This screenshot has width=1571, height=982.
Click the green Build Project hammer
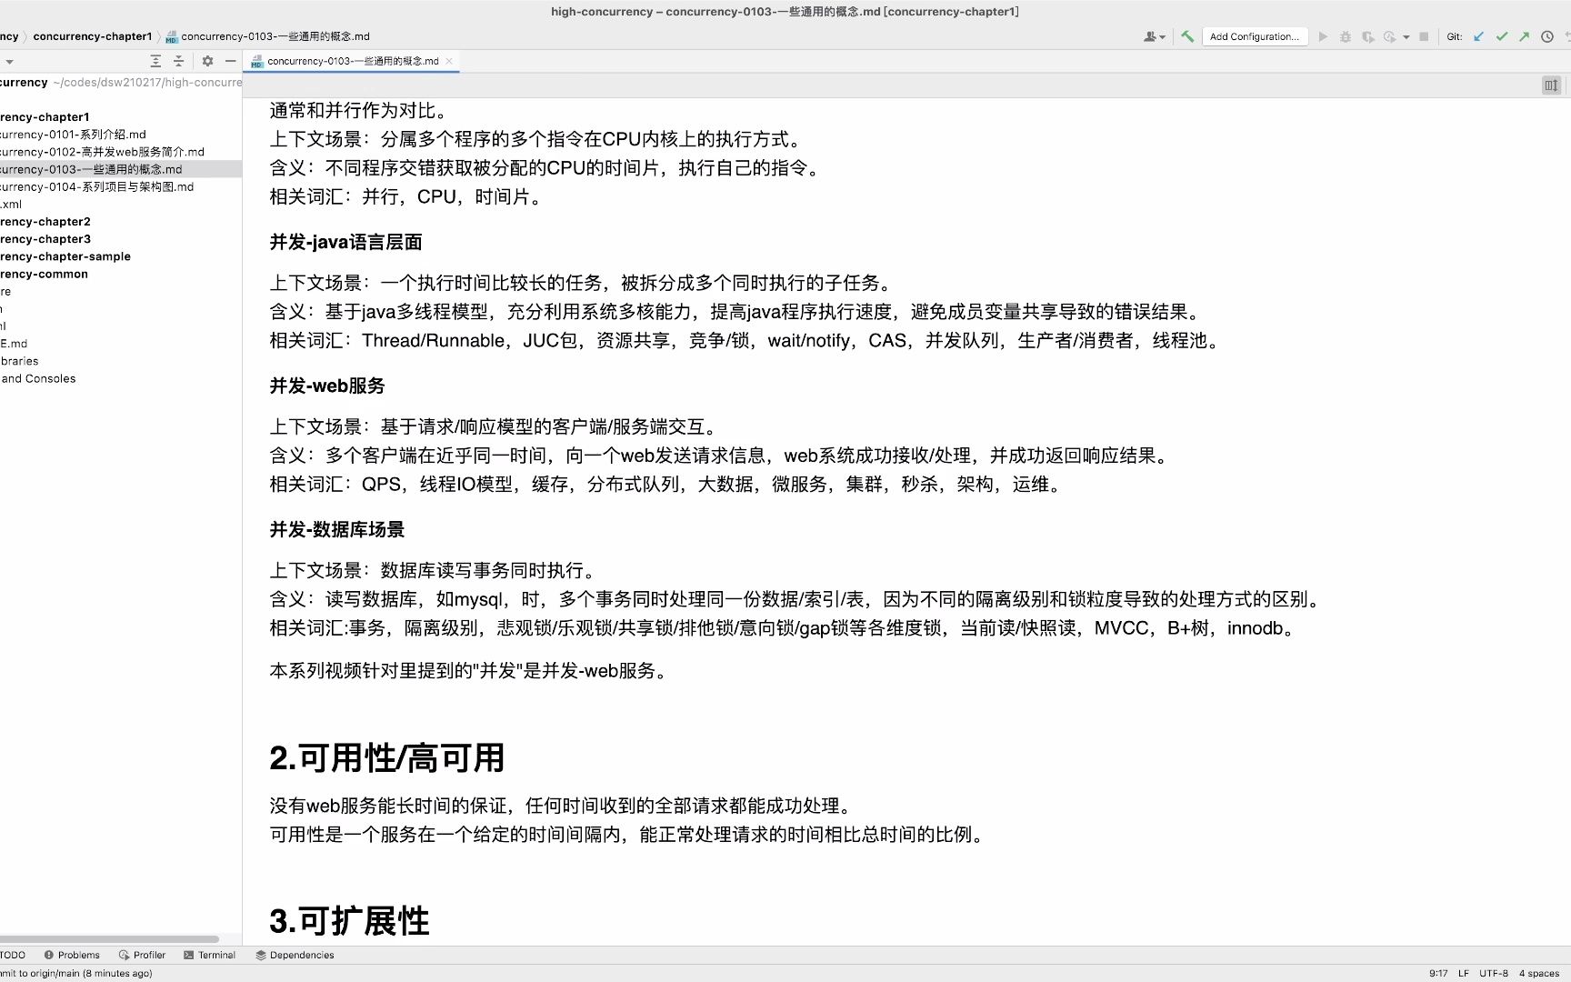[x=1187, y=36]
